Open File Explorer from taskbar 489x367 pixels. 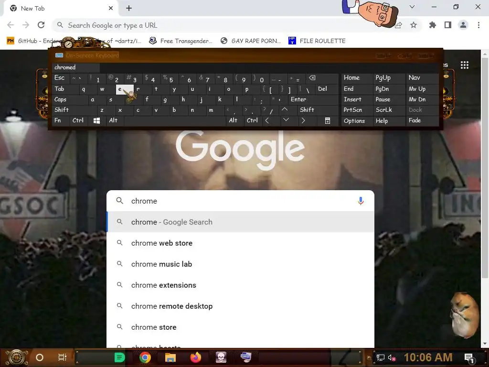pyautogui.click(x=170, y=357)
